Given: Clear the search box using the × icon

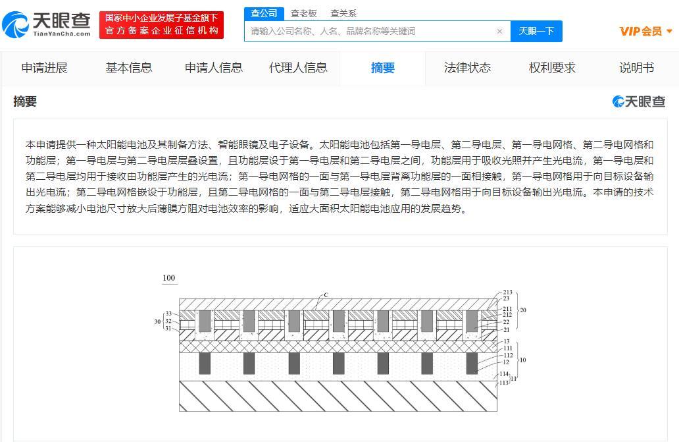Looking at the screenshot, I should point(499,31).
